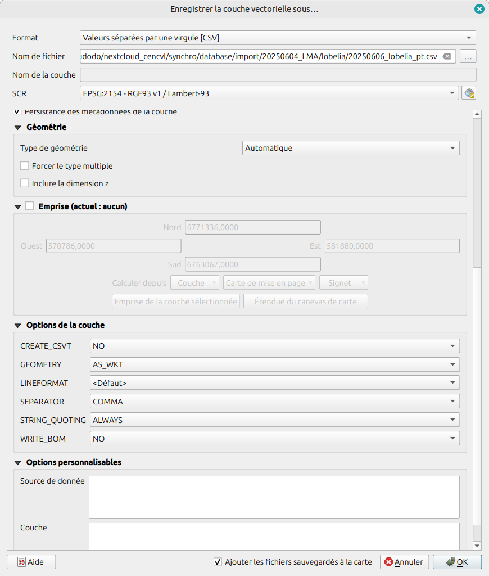The height and width of the screenshot is (576, 489).
Task: Close the save vector layer dialog
Action: tap(479, 9)
